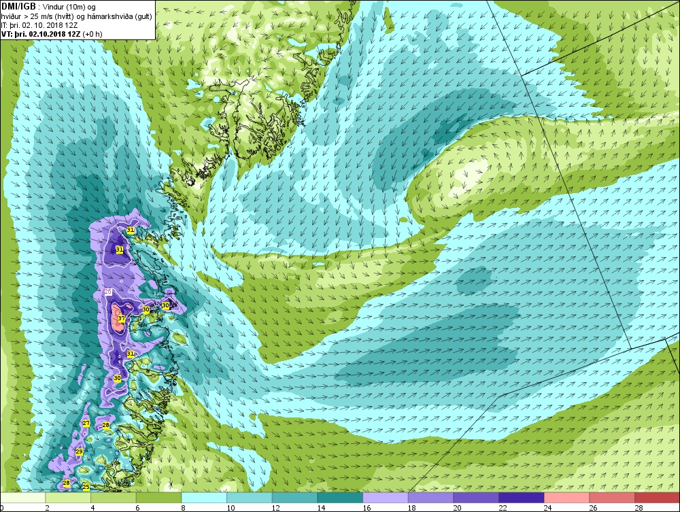
Task: Click the 14–16 m/s dark teal legend swatch
Action: click(x=340, y=497)
